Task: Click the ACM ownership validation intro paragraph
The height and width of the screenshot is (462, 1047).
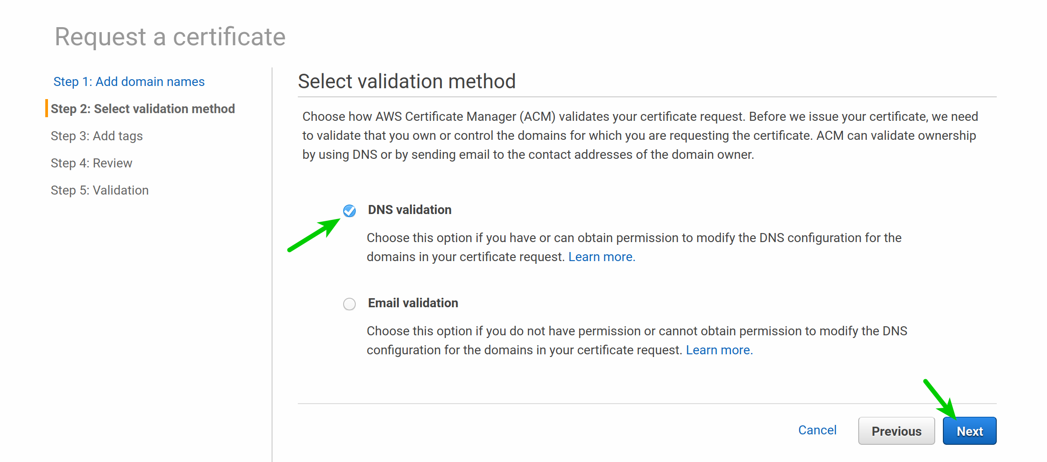Action: 640,136
